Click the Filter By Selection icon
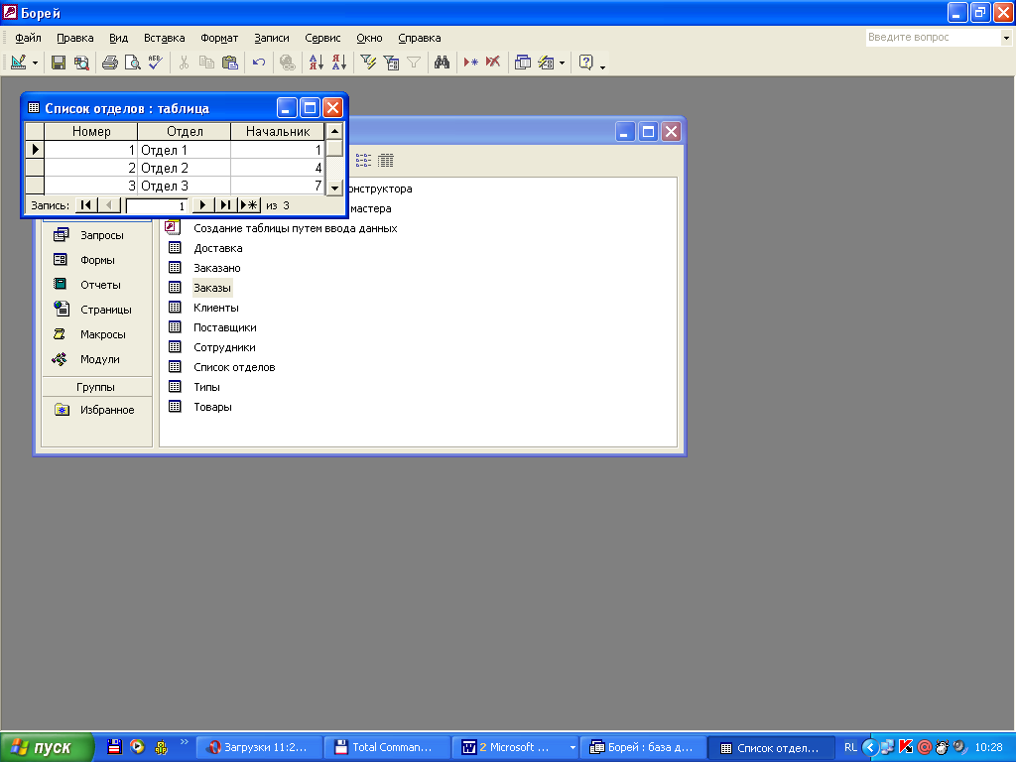 [x=368, y=63]
